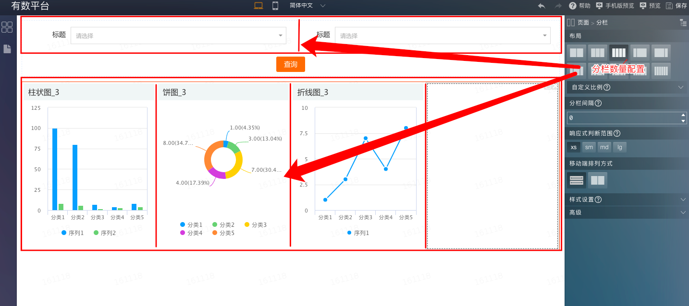
Task: Expand the 自定义比例 section
Action: (627, 87)
